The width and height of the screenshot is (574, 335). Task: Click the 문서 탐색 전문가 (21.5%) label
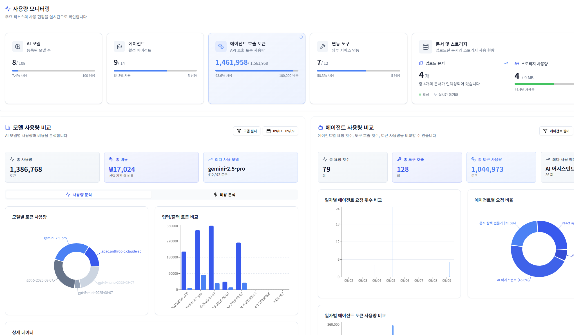coord(497,223)
